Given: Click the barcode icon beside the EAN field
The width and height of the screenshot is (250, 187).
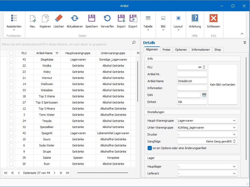Looking at the screenshot, I should click(204, 95).
